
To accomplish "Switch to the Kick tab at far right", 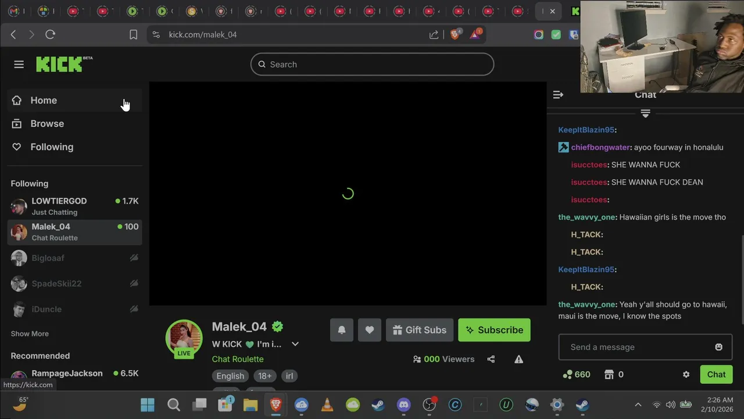I will [575, 11].
